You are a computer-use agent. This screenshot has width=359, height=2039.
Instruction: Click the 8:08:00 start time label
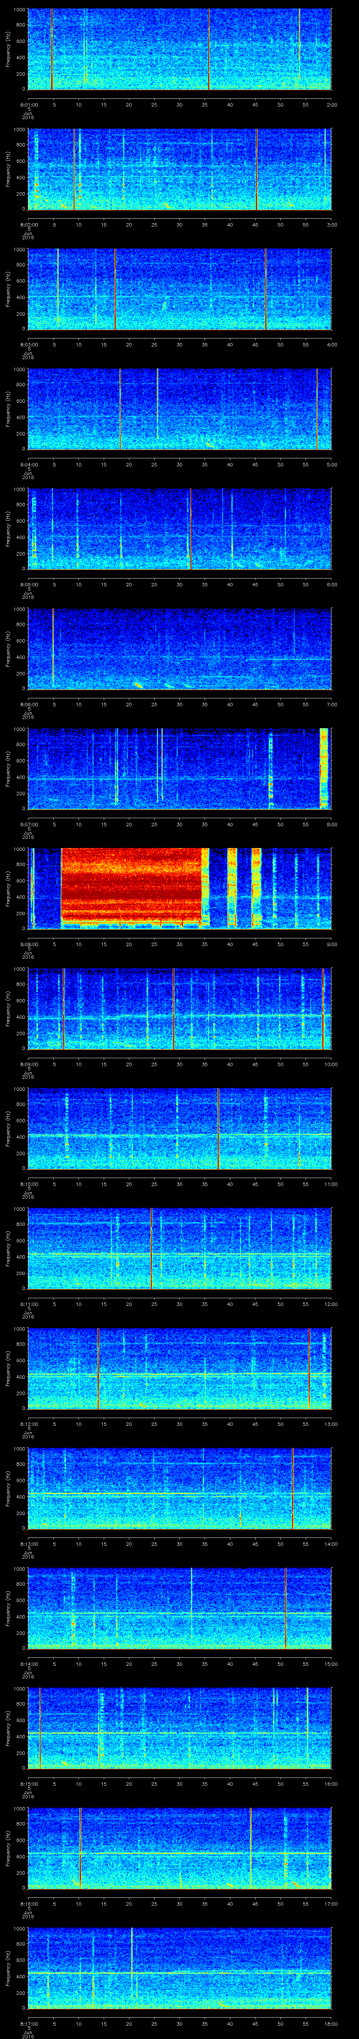tap(28, 944)
